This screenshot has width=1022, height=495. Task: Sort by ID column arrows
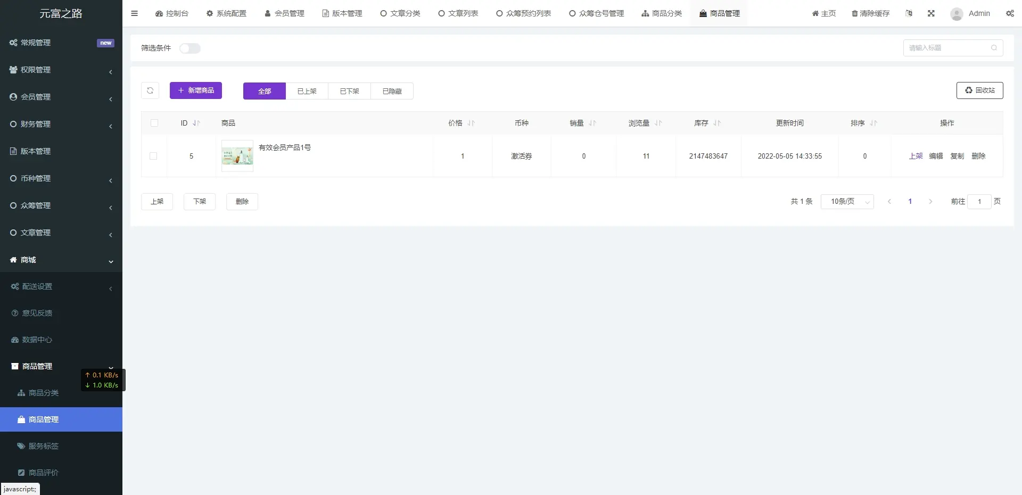click(196, 123)
